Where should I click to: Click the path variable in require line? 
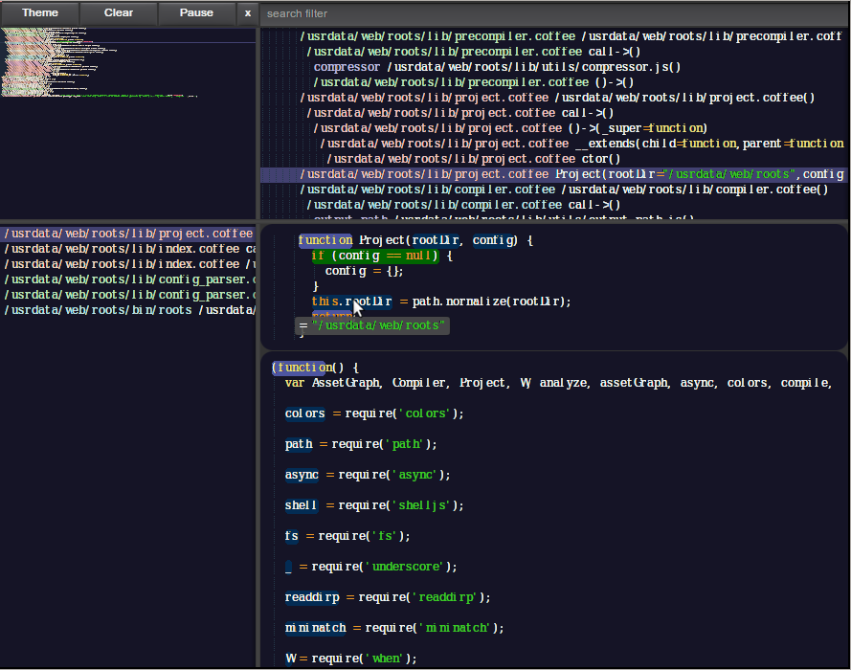(x=299, y=444)
